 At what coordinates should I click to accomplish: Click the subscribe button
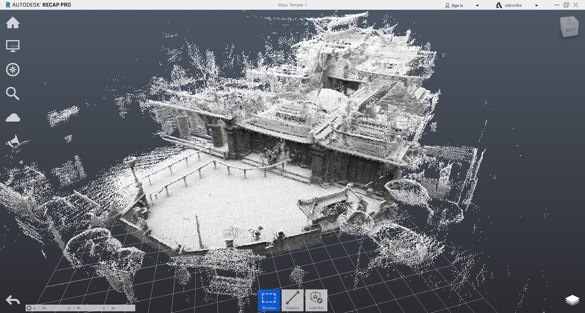click(x=513, y=6)
